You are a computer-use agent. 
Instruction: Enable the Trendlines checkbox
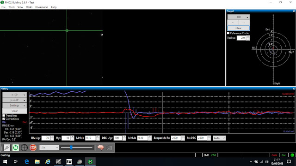click(x=4, y=116)
